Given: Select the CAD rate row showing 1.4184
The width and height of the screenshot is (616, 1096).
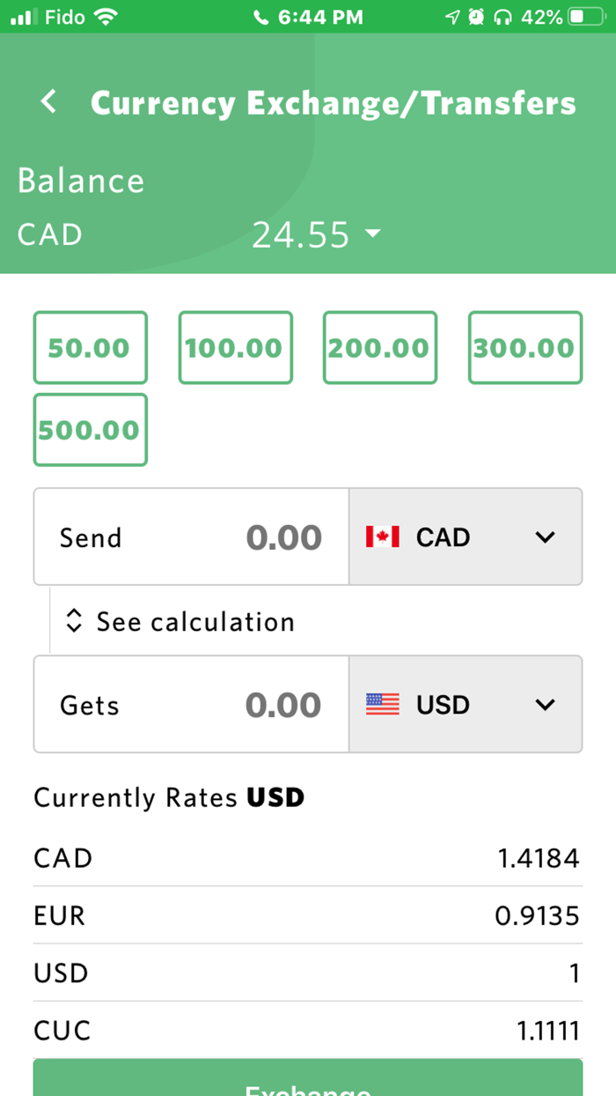Looking at the screenshot, I should click(x=307, y=857).
